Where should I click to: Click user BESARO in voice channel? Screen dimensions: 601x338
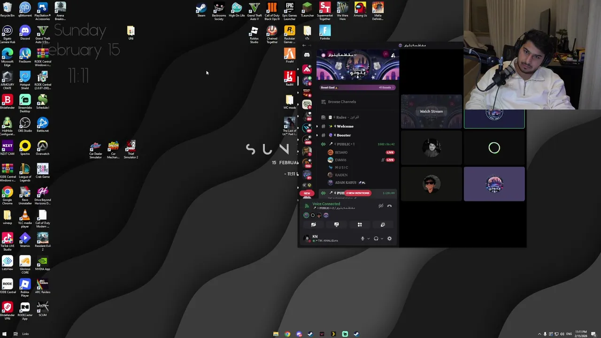[341, 153]
